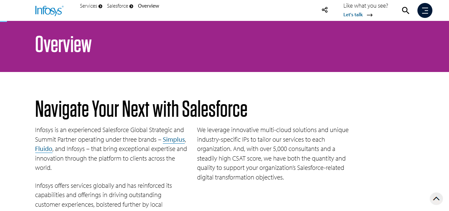This screenshot has height=211, width=449.
Task: Click the Infosys logo
Action: (49, 10)
